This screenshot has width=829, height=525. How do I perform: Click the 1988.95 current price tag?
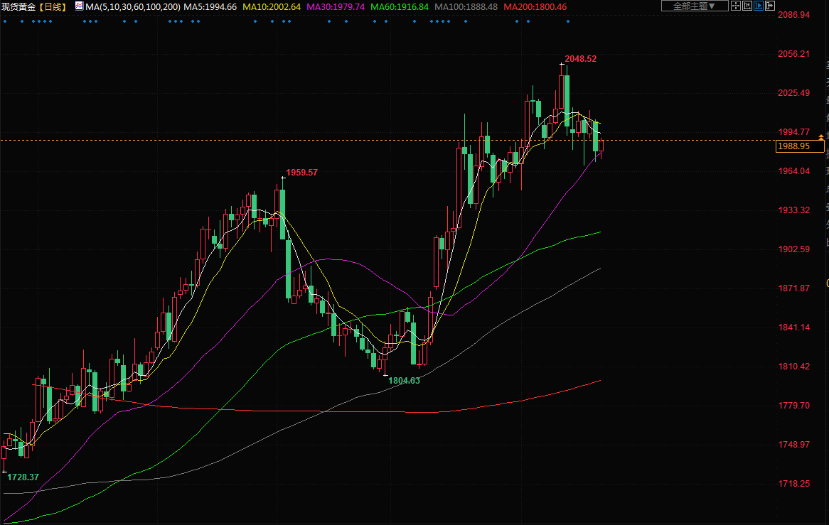794,146
